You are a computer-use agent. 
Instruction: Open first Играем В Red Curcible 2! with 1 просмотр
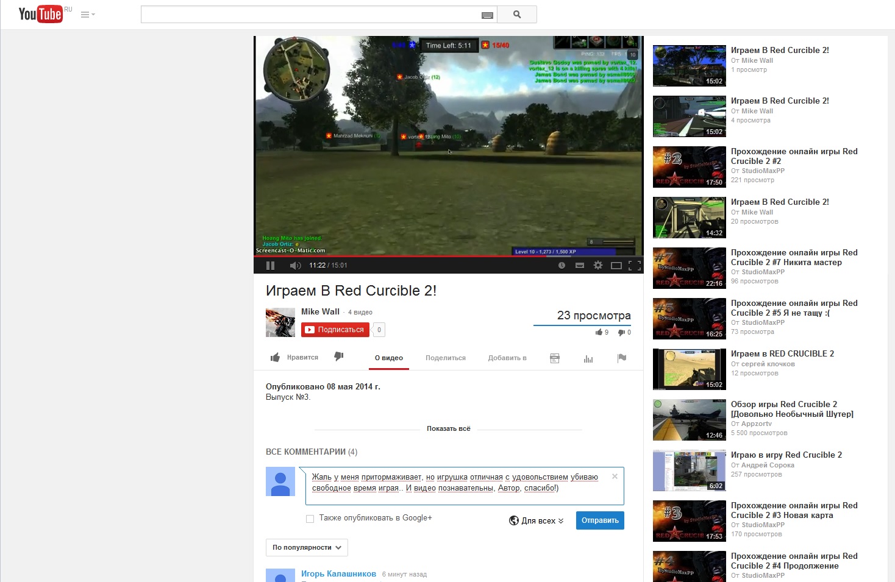pyautogui.click(x=780, y=51)
